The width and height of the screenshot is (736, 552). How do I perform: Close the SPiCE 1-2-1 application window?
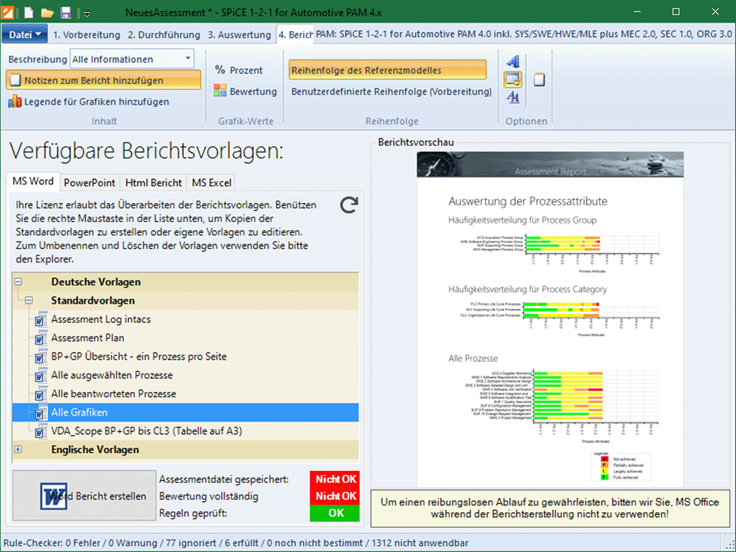coord(715,13)
